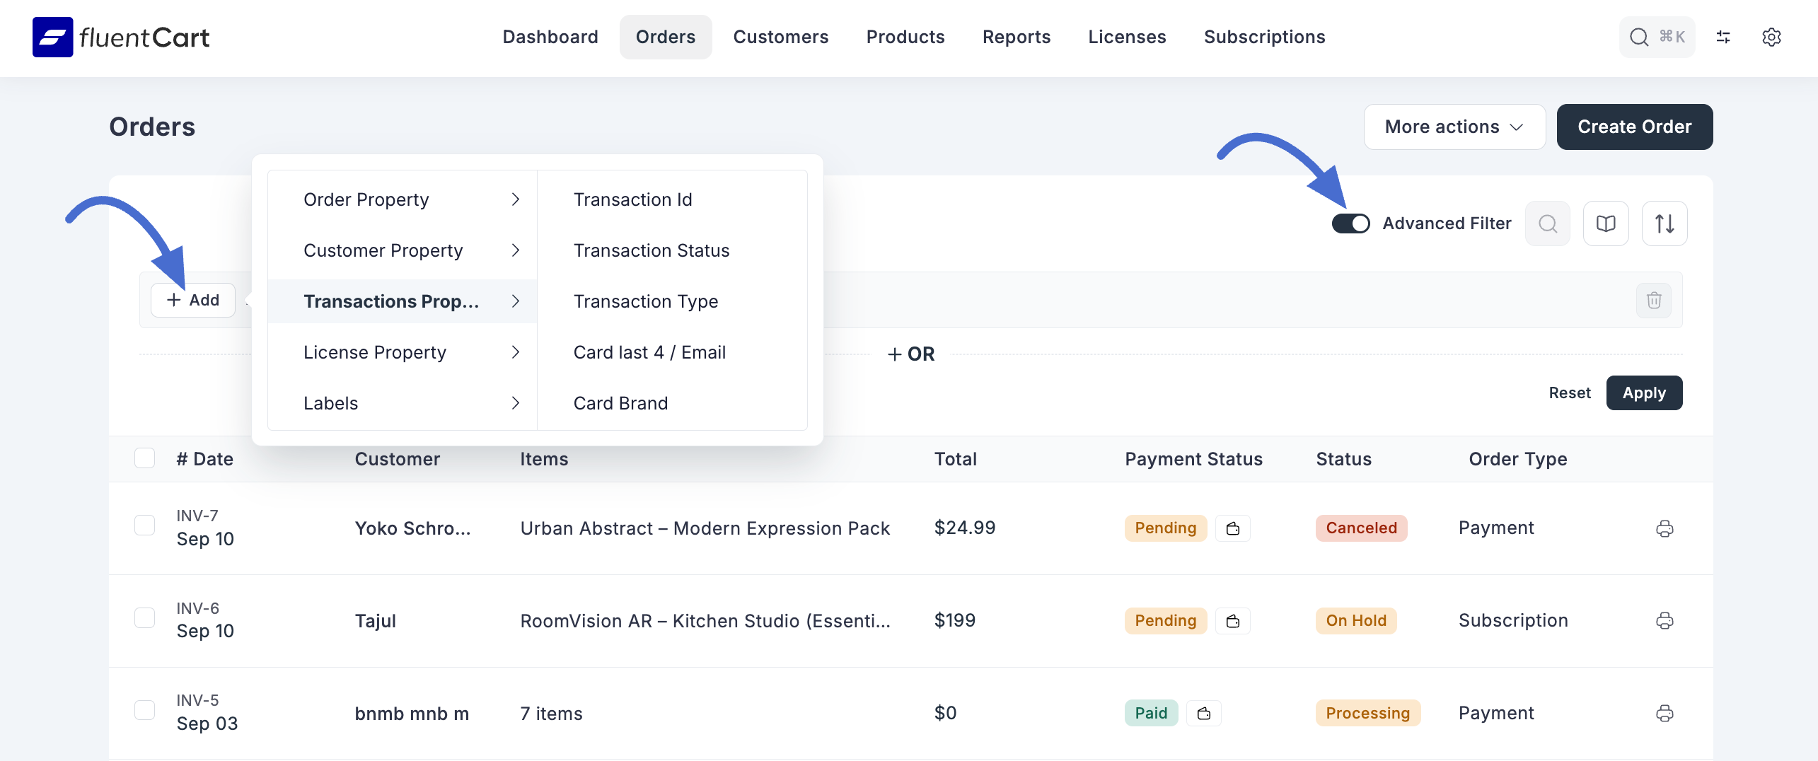
Task: Open the sliders customization icon in header
Action: click(x=1723, y=37)
